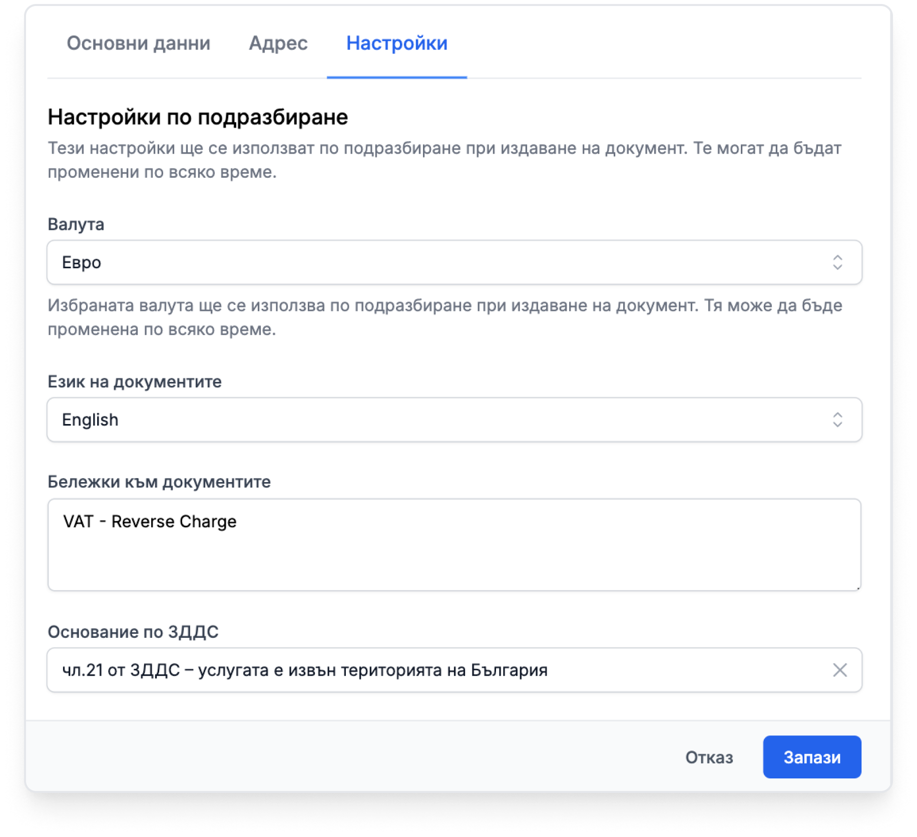Click the Валута field label

(76, 224)
